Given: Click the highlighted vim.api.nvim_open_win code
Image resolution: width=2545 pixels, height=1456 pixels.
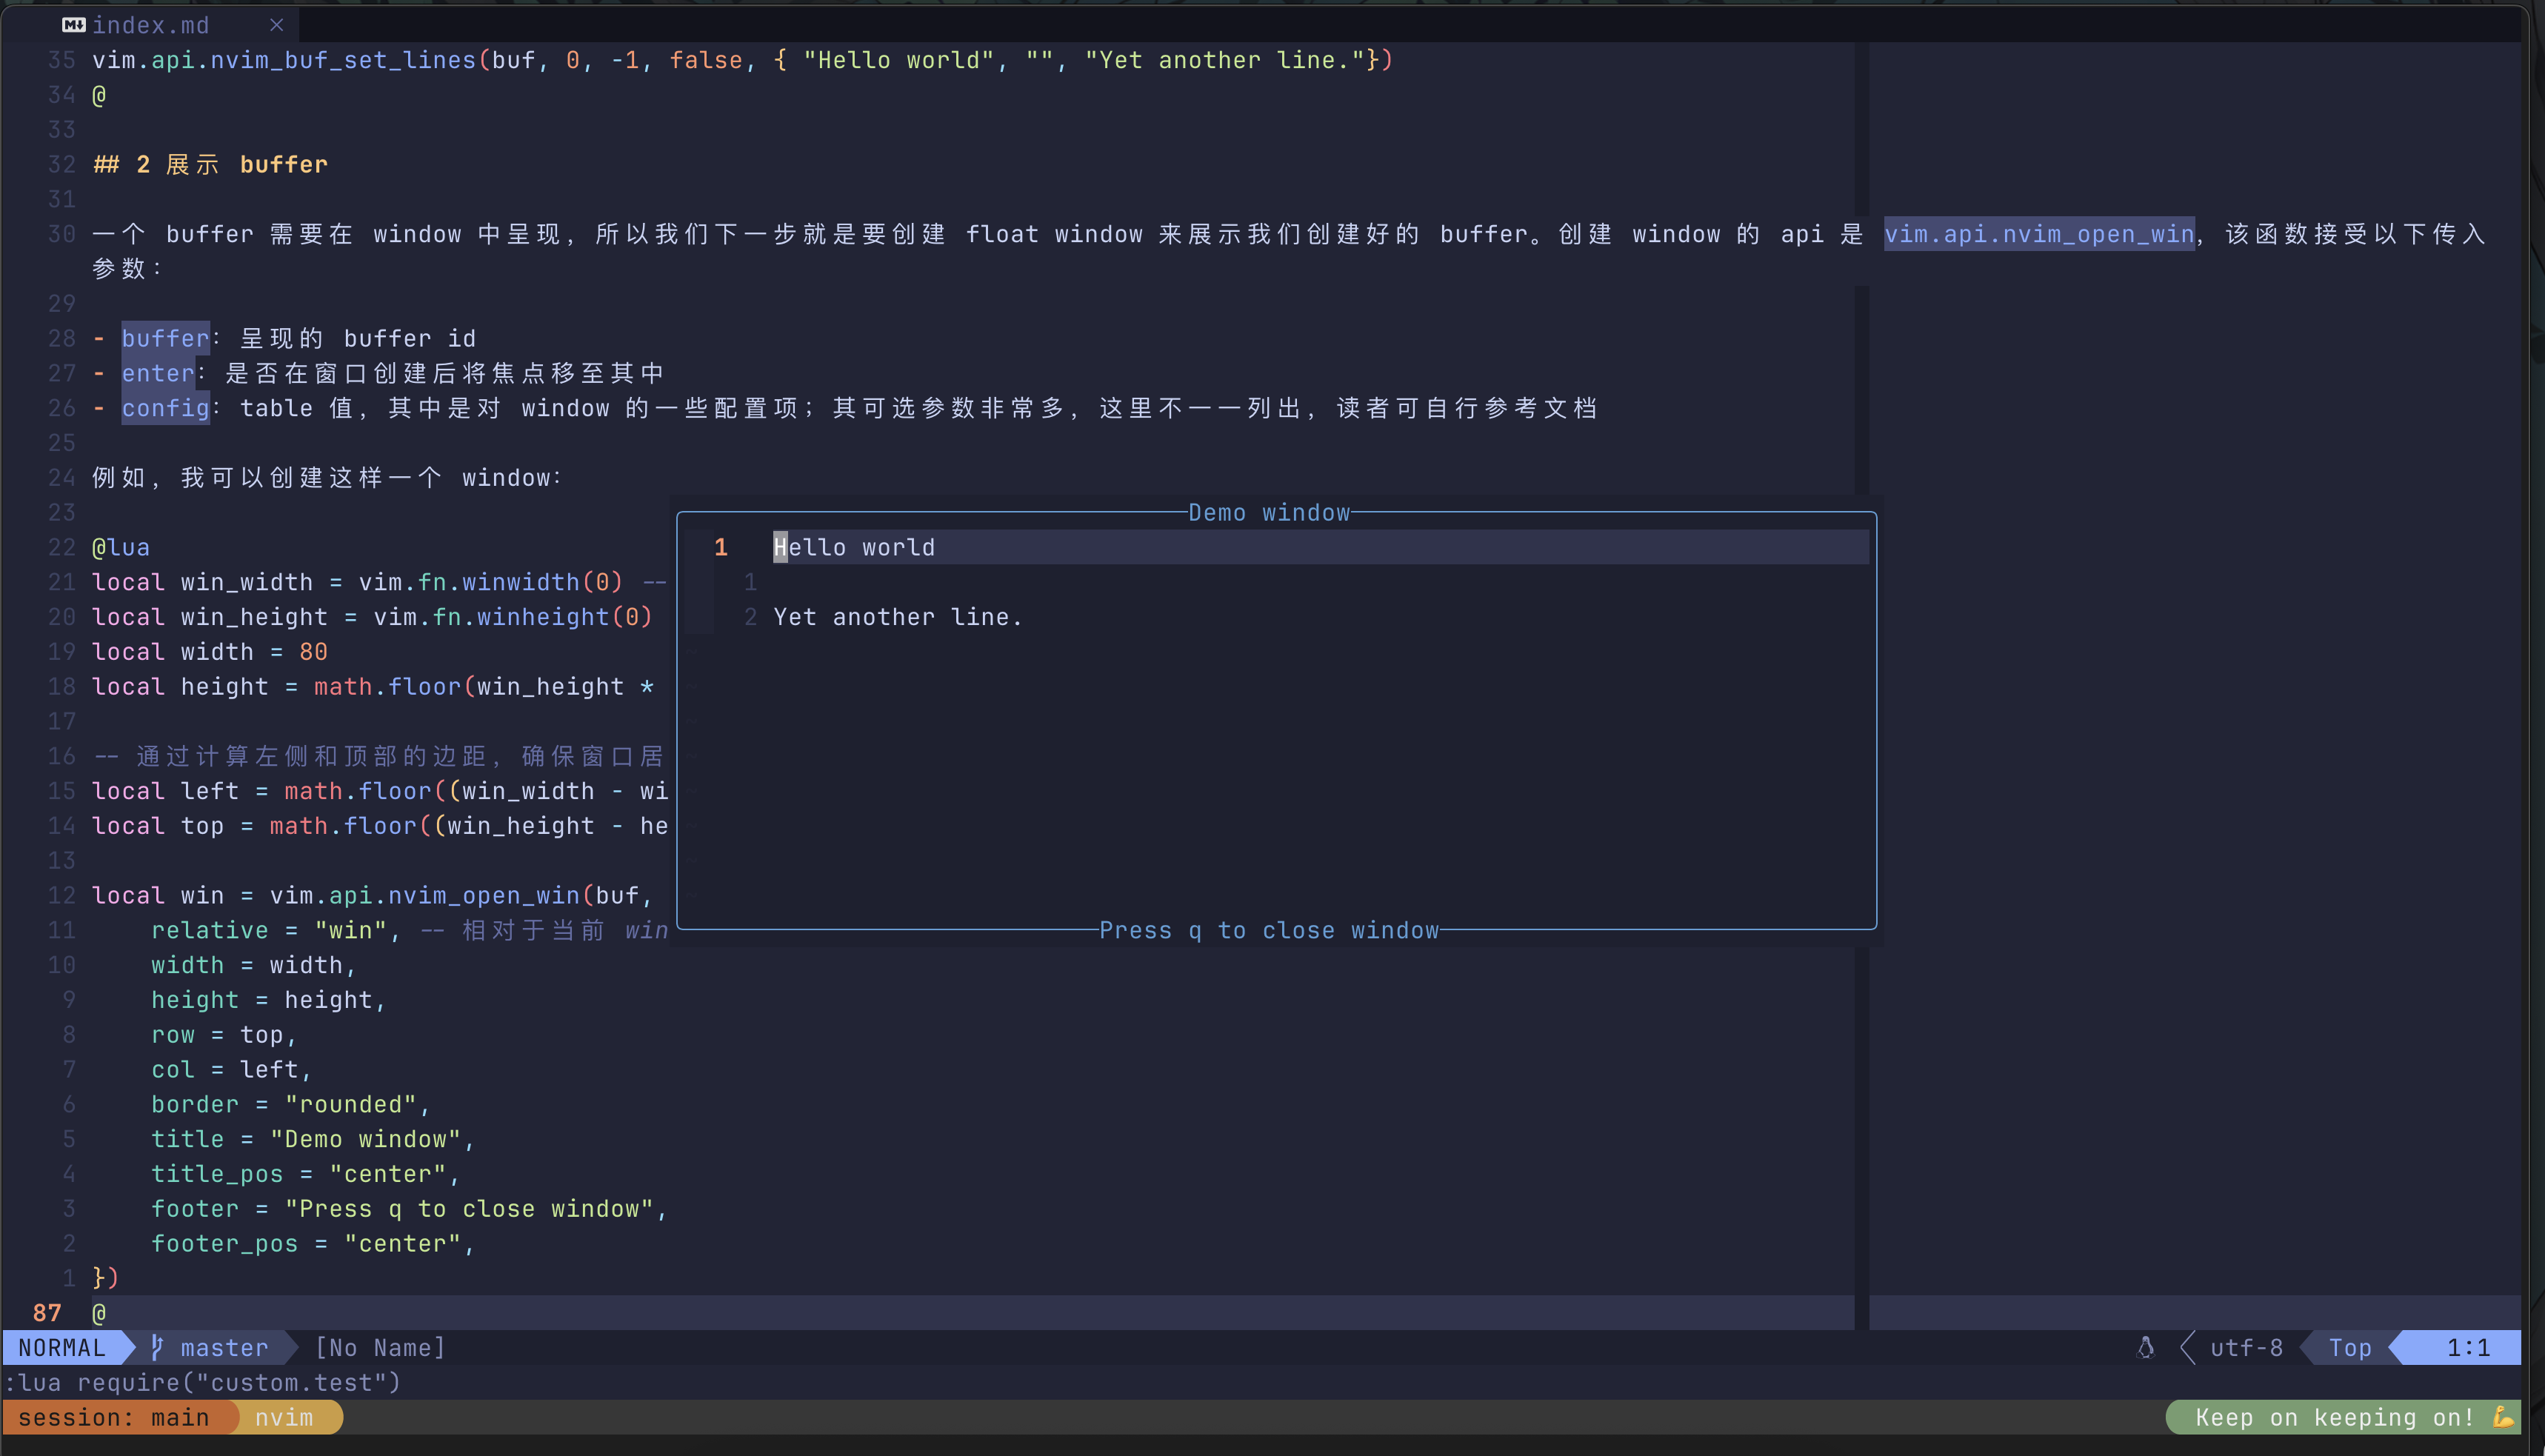Looking at the screenshot, I should point(2039,234).
